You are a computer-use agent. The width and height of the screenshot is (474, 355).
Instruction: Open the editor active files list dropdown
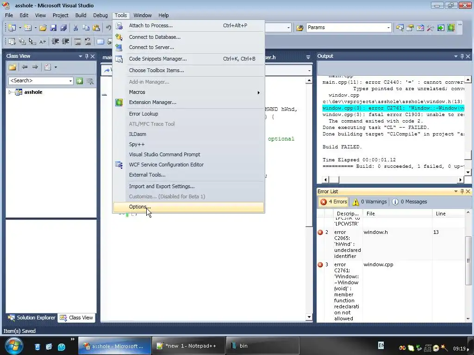click(308, 57)
